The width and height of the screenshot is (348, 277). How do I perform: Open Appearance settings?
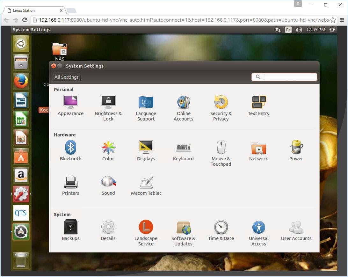point(70,106)
